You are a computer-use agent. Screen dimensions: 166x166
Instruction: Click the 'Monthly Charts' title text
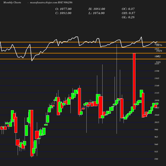pyautogui.click(x=12, y=3)
